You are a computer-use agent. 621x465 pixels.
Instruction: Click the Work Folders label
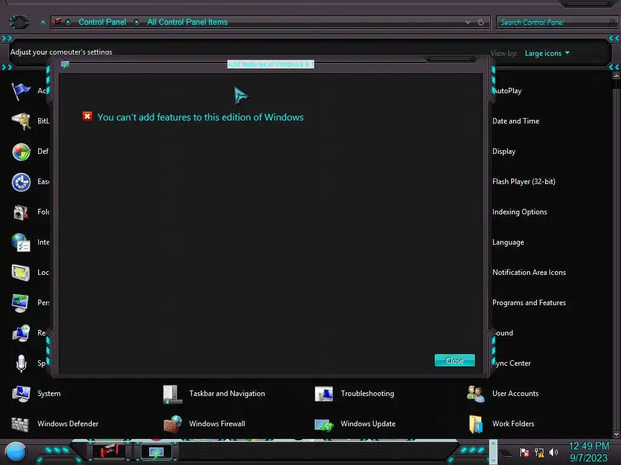coord(513,423)
